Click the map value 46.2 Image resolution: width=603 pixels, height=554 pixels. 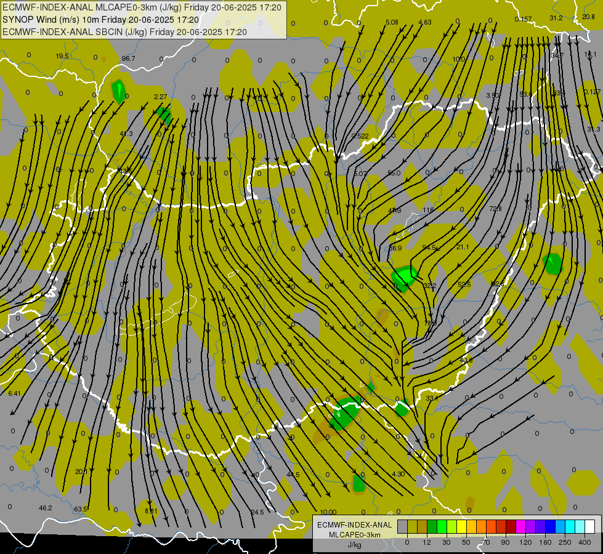(46, 508)
